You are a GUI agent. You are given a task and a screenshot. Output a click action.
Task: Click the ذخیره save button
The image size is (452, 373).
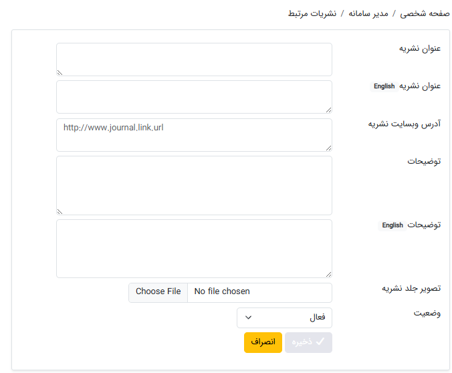pos(308,342)
